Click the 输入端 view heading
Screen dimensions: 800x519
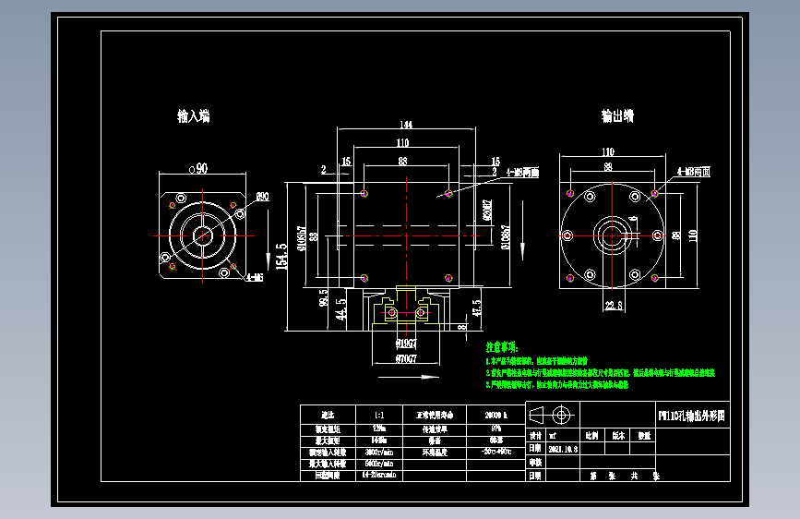[x=194, y=116]
